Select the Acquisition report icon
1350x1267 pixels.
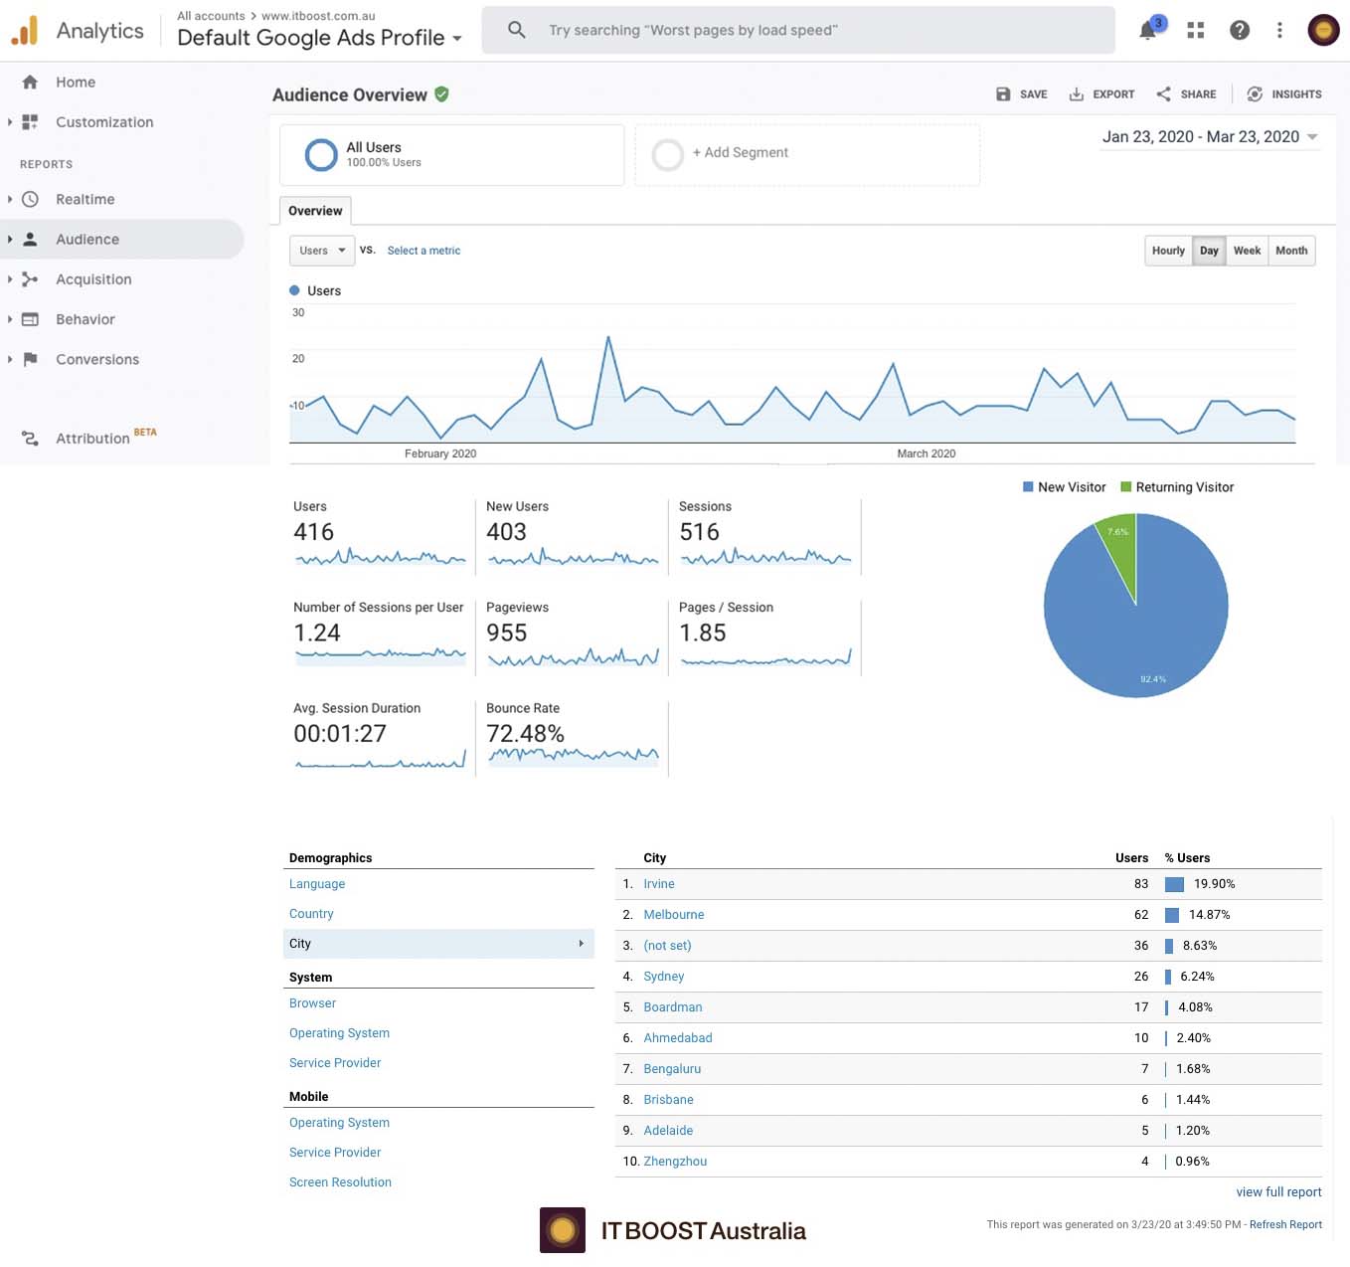point(30,279)
